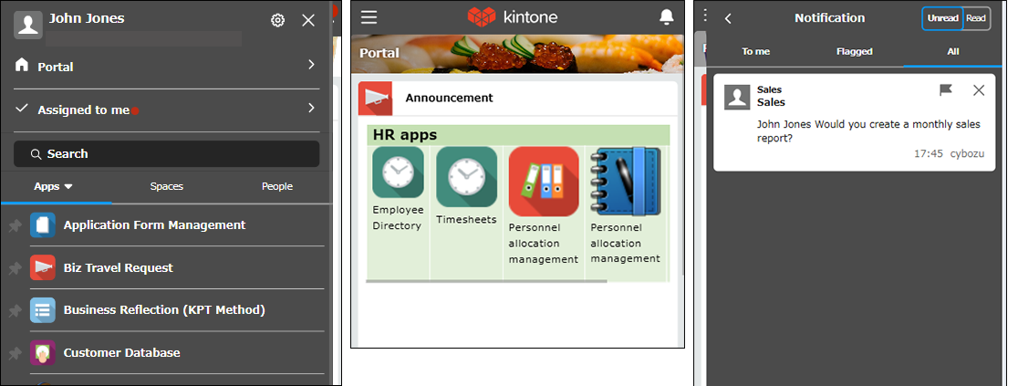Open Business Reflection (KPT Method) app

pos(164,309)
